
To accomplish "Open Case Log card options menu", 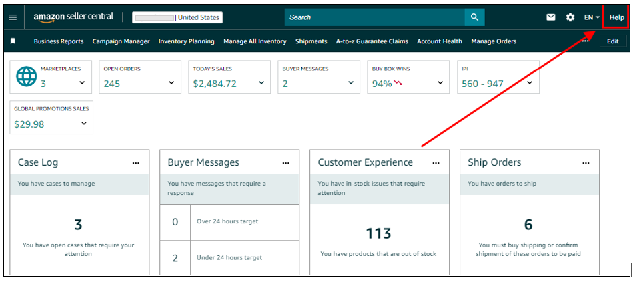I will point(135,163).
